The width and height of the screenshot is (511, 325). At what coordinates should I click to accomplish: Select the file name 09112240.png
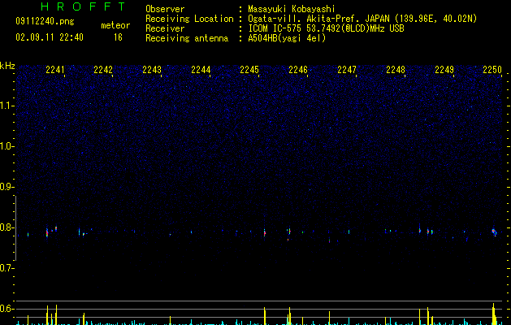pos(45,22)
